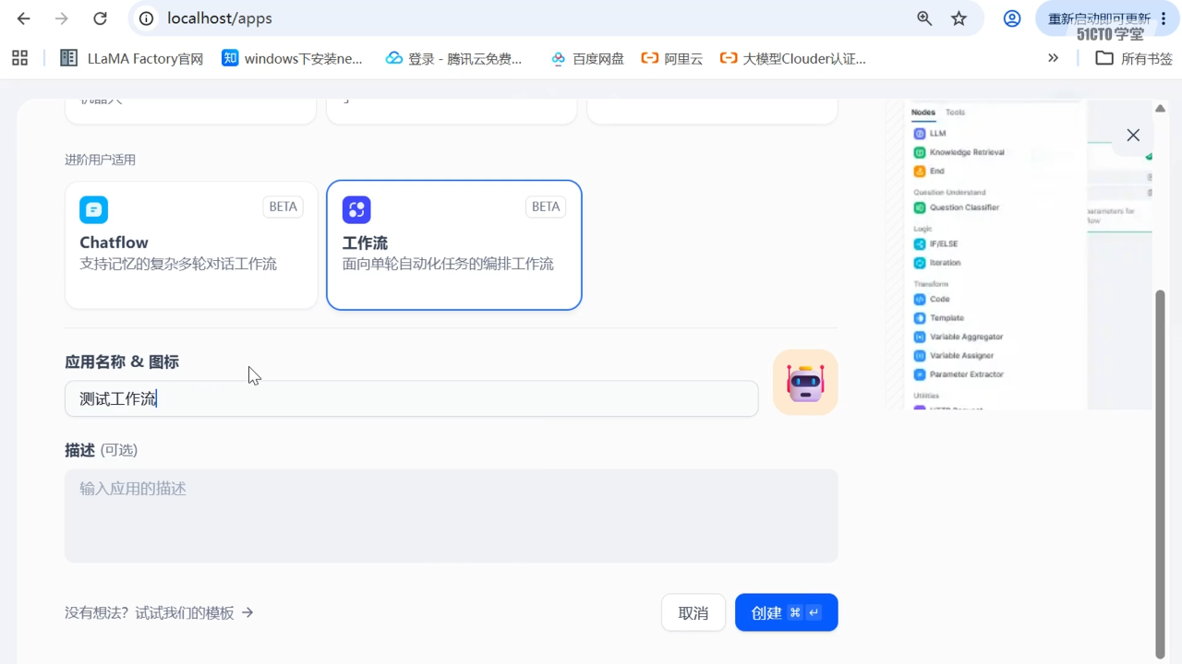This screenshot has width=1182, height=664.
Task: Open the browser profile icon
Action: [1012, 18]
